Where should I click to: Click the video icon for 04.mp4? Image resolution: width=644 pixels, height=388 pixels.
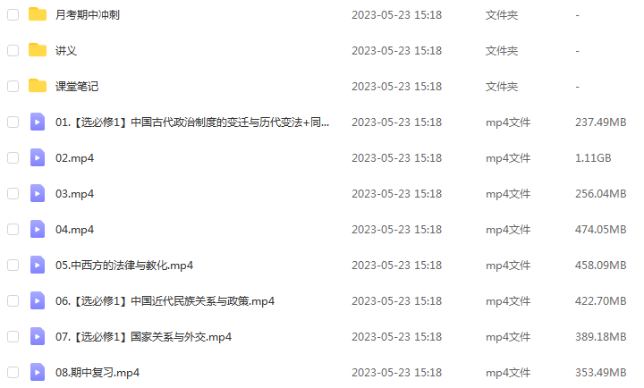(x=38, y=229)
